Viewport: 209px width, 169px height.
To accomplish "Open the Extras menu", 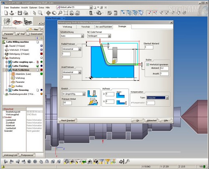I will (x=41, y=8).
